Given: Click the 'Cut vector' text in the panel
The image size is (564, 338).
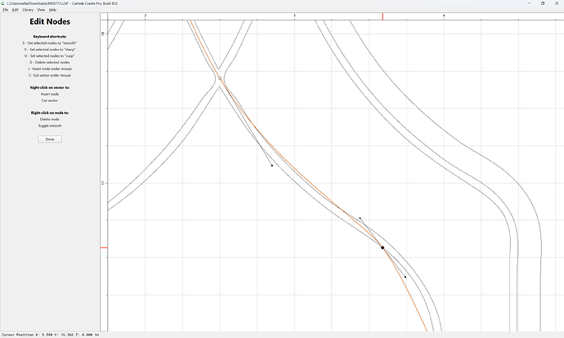Looking at the screenshot, I should (50, 100).
